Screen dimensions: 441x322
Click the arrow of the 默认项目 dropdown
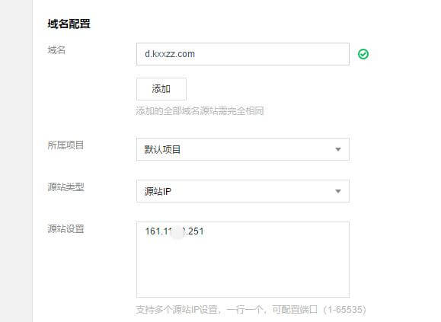pyautogui.click(x=338, y=149)
